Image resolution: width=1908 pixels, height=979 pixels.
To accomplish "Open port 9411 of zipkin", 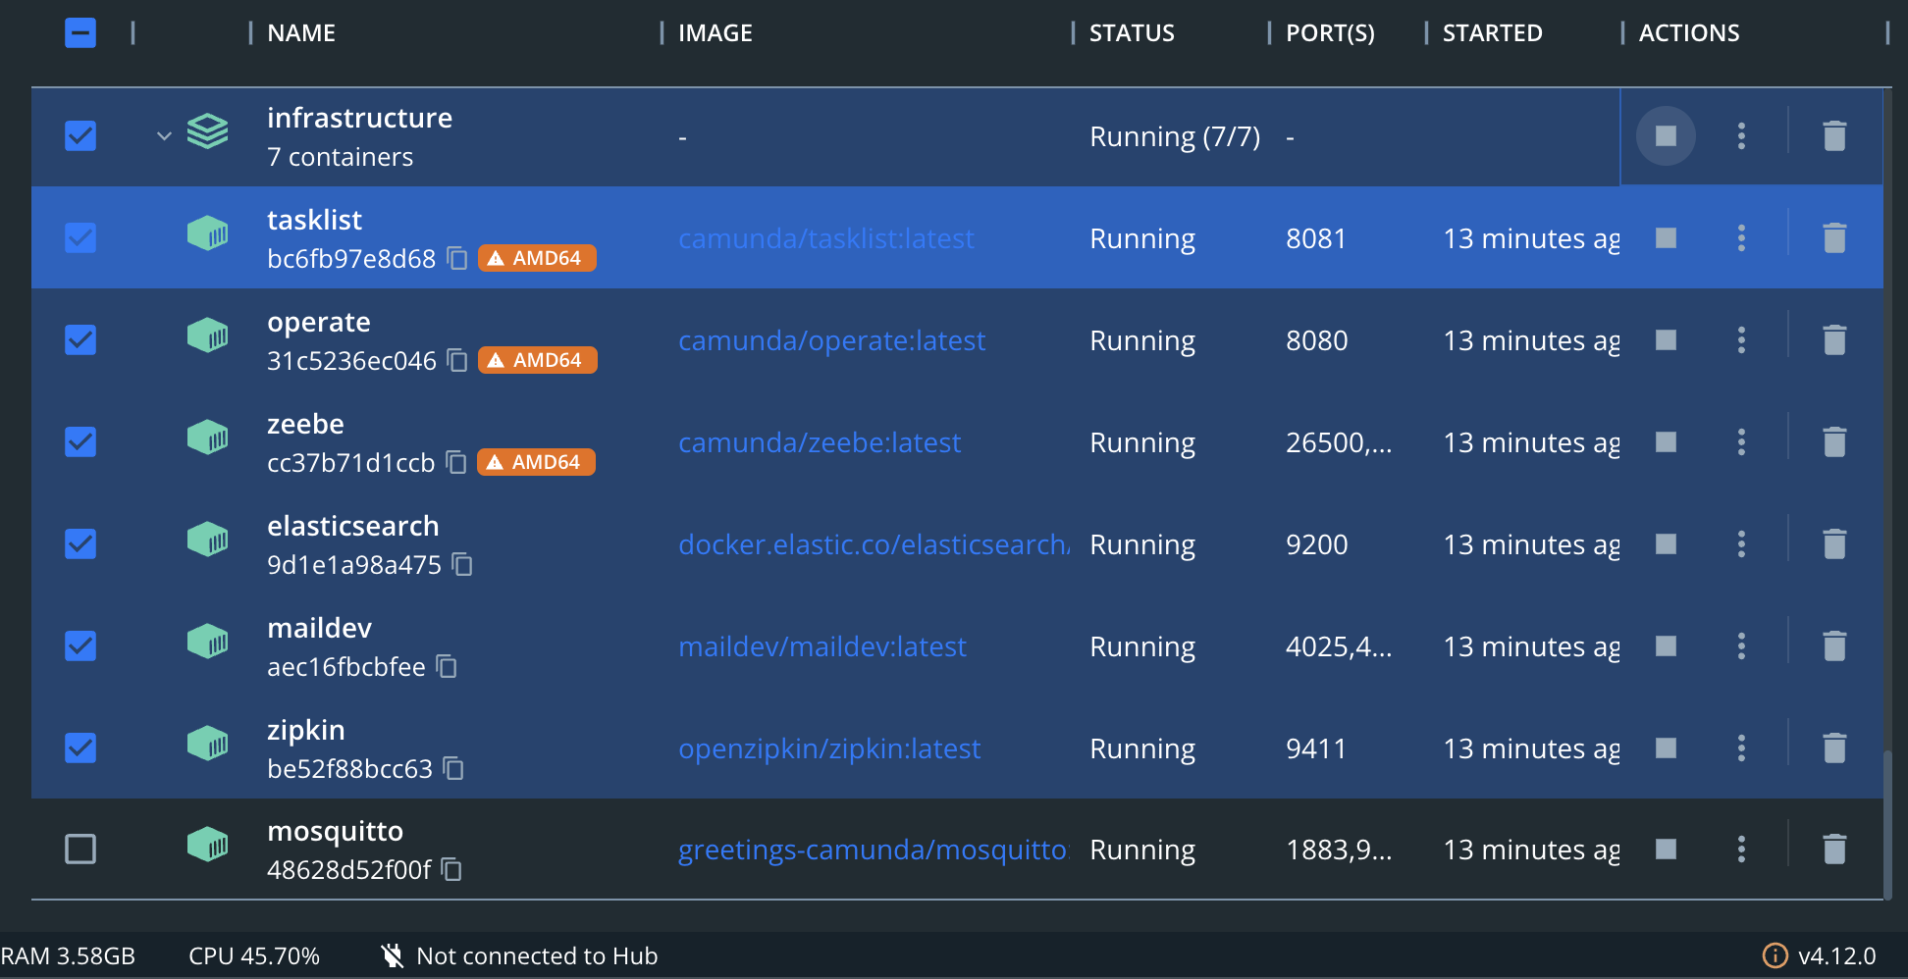I will pos(1316,748).
